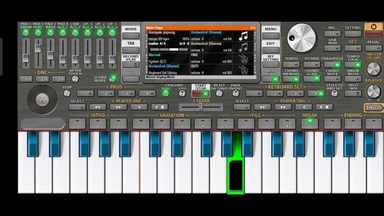Open the MIC button
Viewport: 384px width, 216px height.
click(x=332, y=34)
